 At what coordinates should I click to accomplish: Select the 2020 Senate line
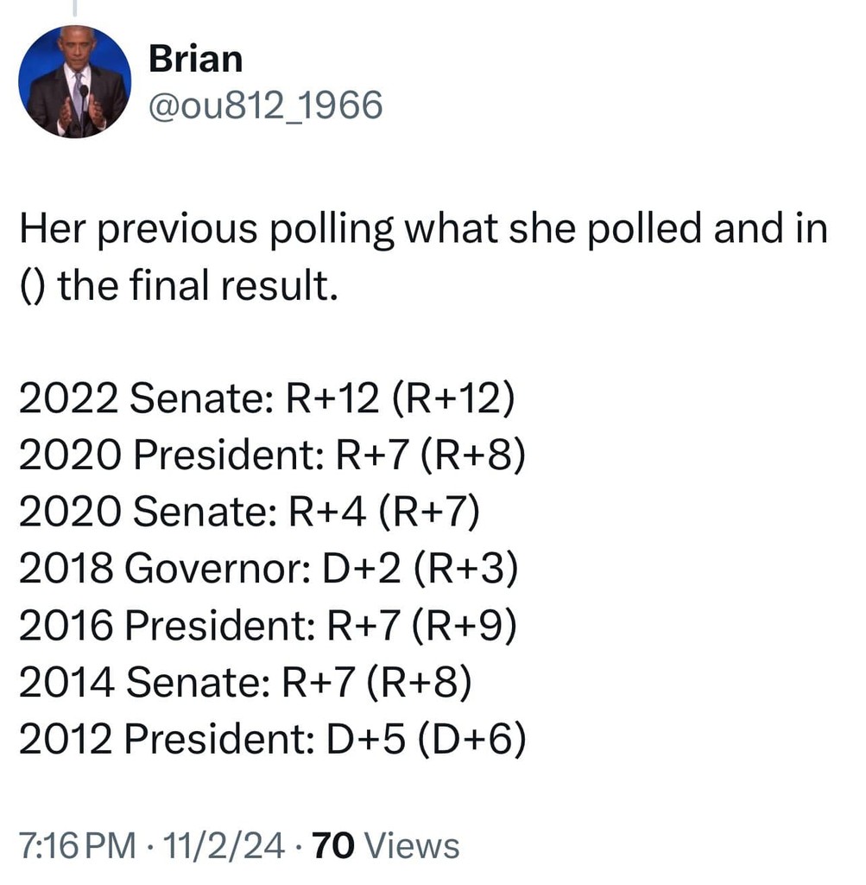coord(248,513)
